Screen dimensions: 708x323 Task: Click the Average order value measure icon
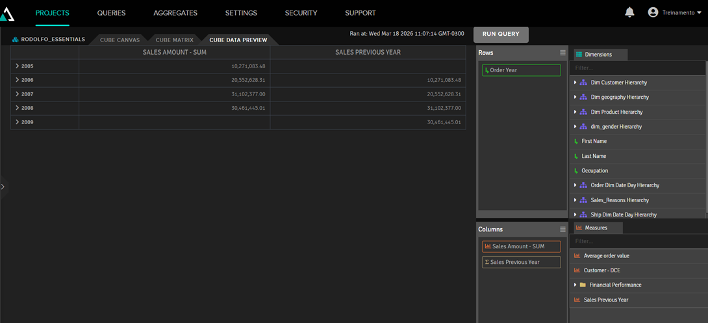(x=578, y=256)
